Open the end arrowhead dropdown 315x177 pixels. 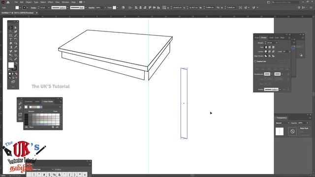(282, 74)
